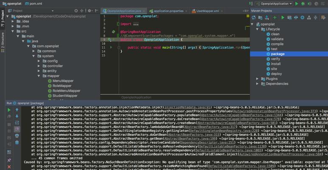
Task: Select the install lifecycle goal
Action: click(276, 64)
